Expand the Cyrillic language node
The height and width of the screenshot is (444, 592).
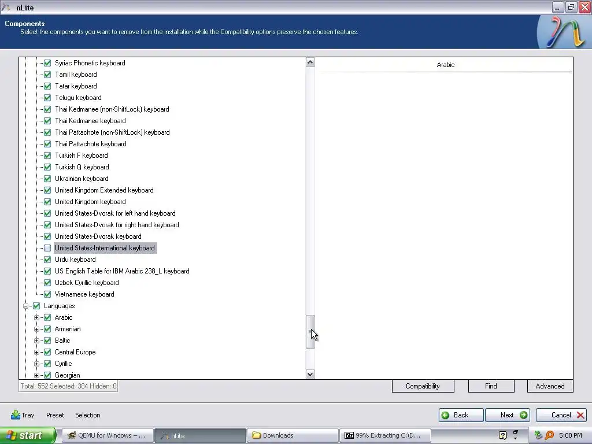tap(36, 364)
